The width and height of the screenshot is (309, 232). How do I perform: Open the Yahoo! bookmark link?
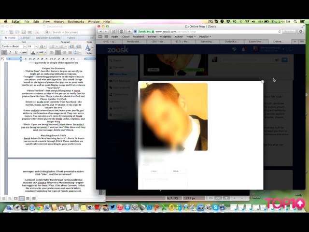[179, 37]
